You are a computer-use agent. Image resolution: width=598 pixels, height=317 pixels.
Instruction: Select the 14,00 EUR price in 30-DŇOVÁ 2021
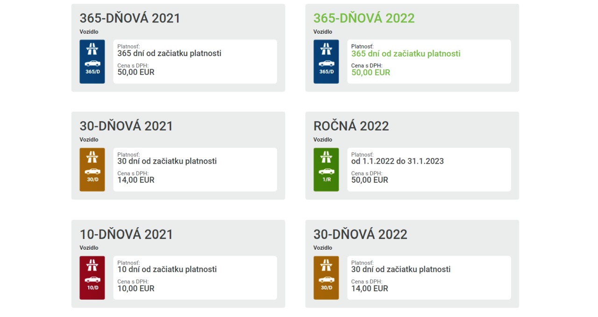136,180
